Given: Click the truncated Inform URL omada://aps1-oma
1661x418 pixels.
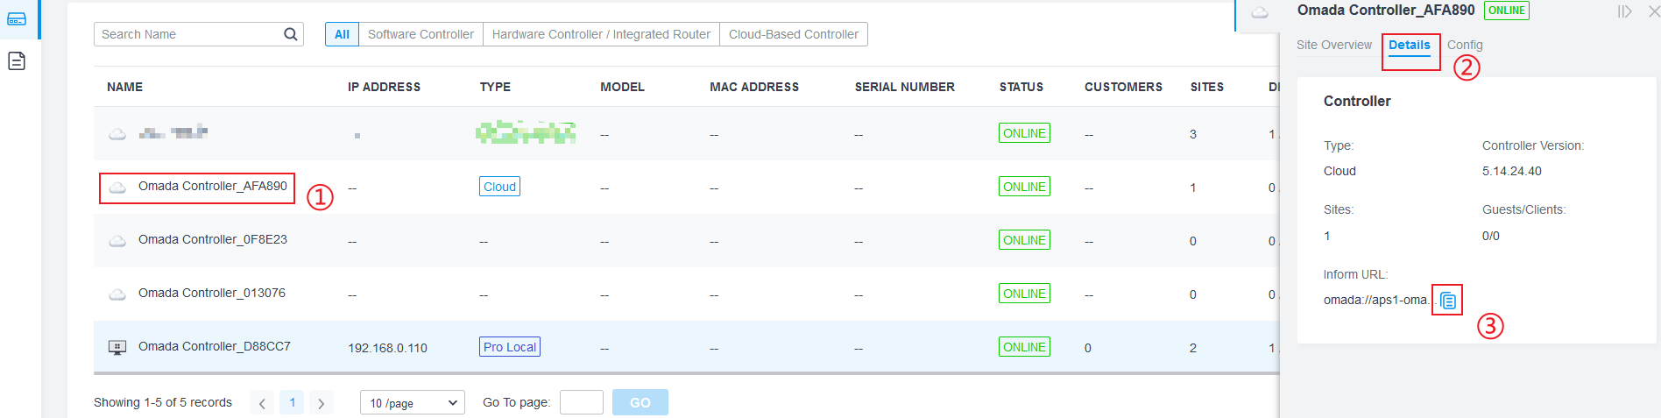Looking at the screenshot, I should 1379,300.
